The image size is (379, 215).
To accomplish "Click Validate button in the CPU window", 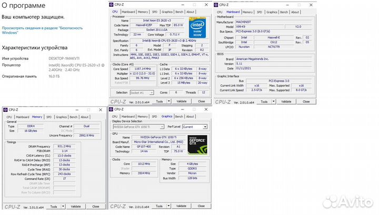I will pyautogui.click(x=182, y=101).
